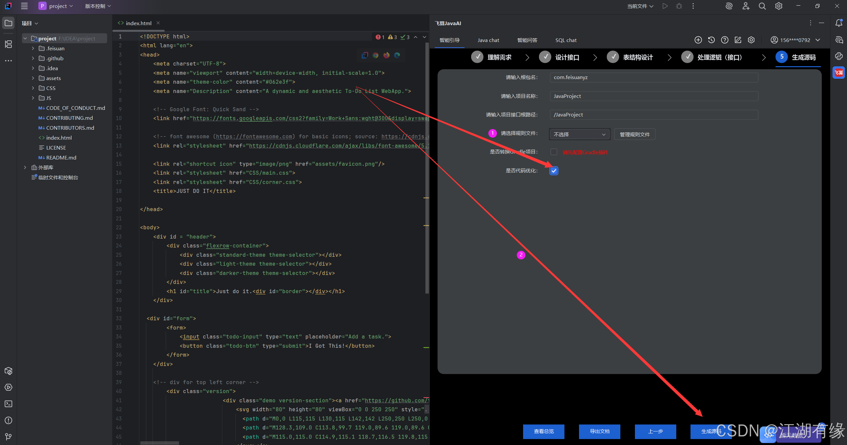
Task: Open the Problems tool window icon
Action: [8, 420]
